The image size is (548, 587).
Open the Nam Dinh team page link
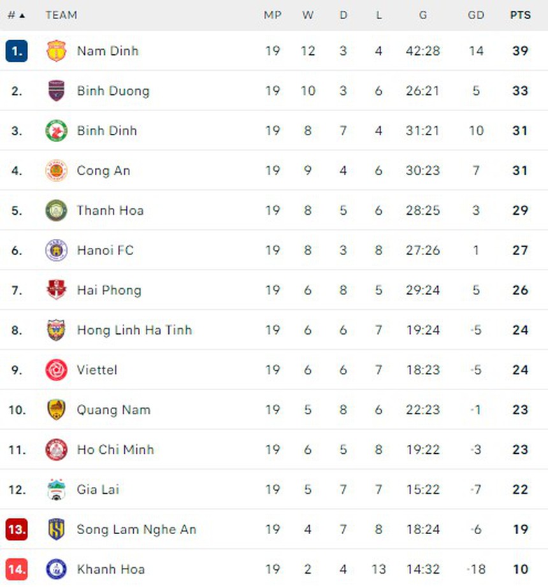click(107, 51)
